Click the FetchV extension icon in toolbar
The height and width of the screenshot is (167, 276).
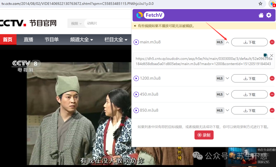pyautogui.click(x=273, y=4)
